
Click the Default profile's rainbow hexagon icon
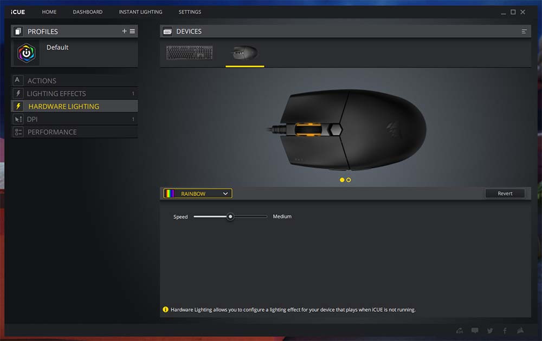click(26, 53)
